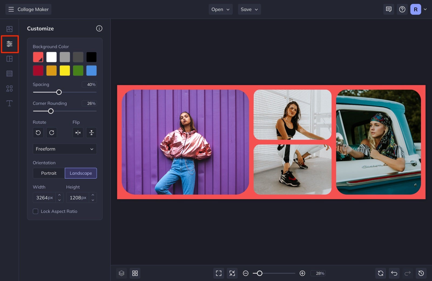
Task: Enable Lock Aspect Ratio checkbox
Action: click(x=35, y=211)
